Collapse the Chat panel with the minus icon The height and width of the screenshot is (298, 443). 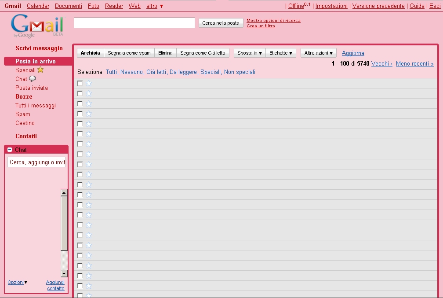(x=10, y=150)
